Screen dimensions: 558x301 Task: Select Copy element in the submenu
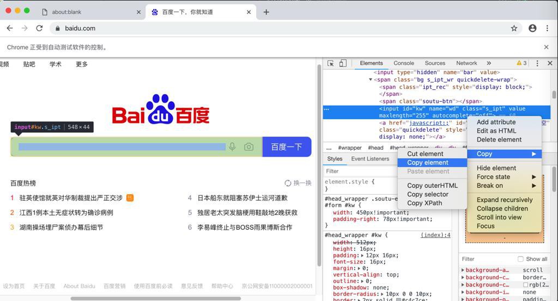click(x=432, y=162)
